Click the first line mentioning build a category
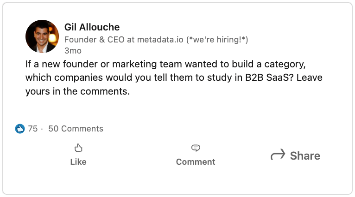Viewport: 355px width, 197px height. click(x=165, y=64)
